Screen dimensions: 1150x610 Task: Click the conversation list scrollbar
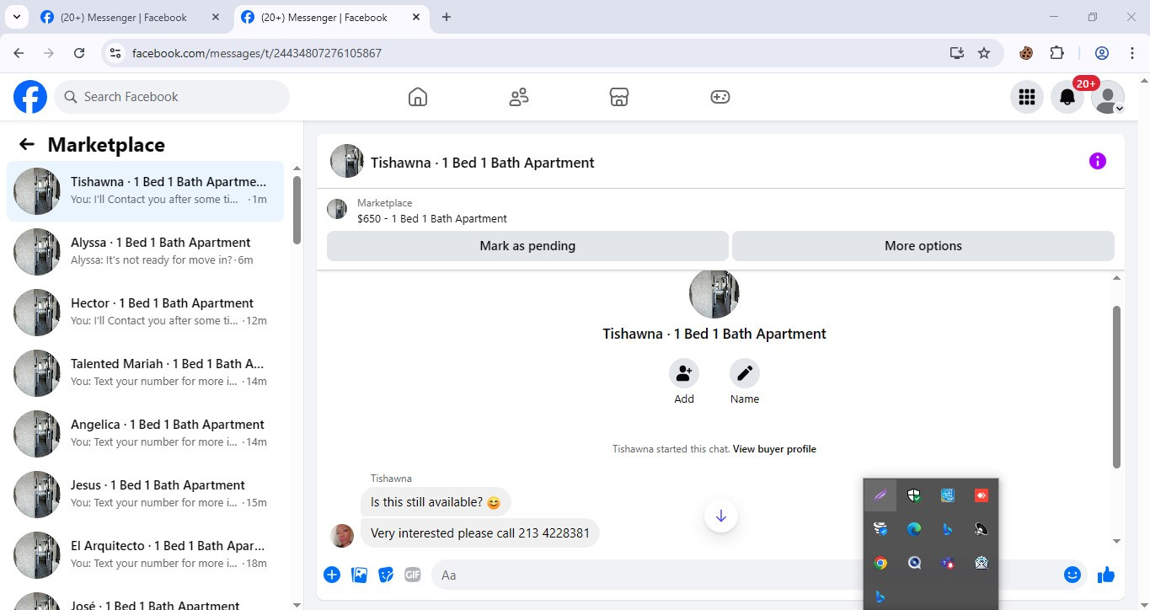297,211
